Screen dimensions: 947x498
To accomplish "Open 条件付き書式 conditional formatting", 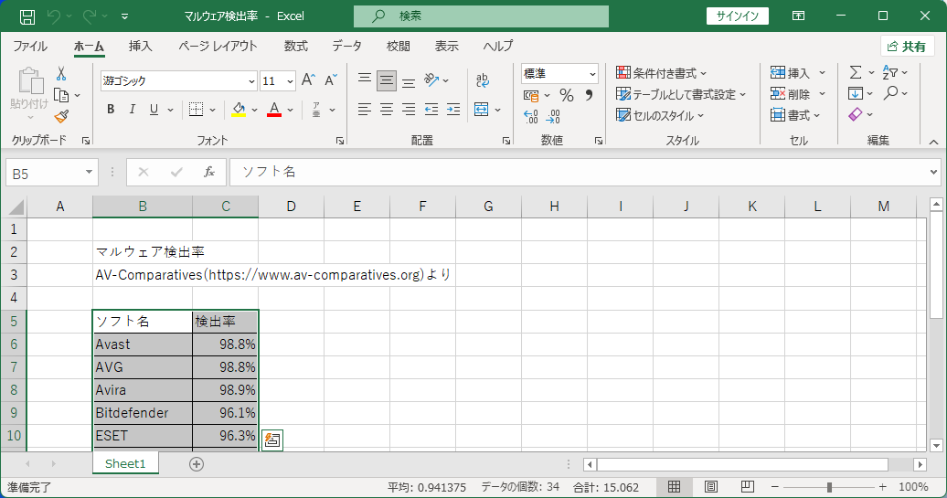I will point(661,73).
